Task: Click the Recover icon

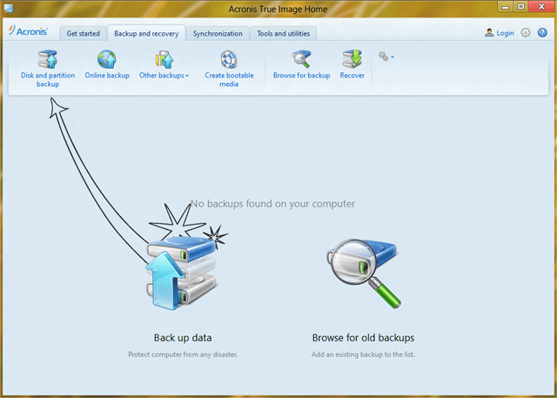Action: point(352,60)
